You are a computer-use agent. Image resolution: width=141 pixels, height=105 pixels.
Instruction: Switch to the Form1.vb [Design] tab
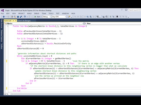pos(24,21)
